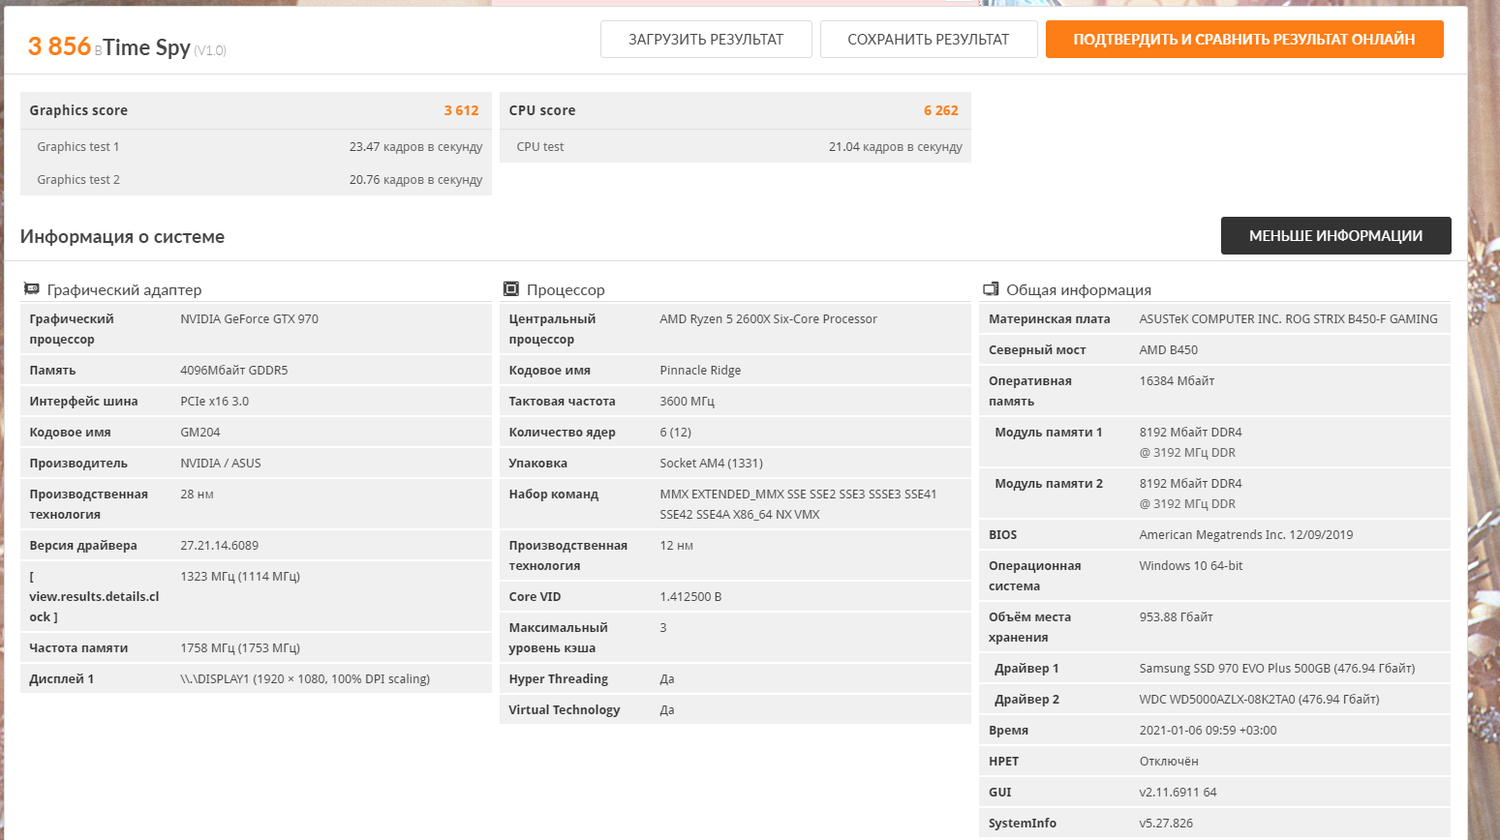Click the Материнская плата row label
This screenshot has width=1500, height=840.
coord(1050,319)
